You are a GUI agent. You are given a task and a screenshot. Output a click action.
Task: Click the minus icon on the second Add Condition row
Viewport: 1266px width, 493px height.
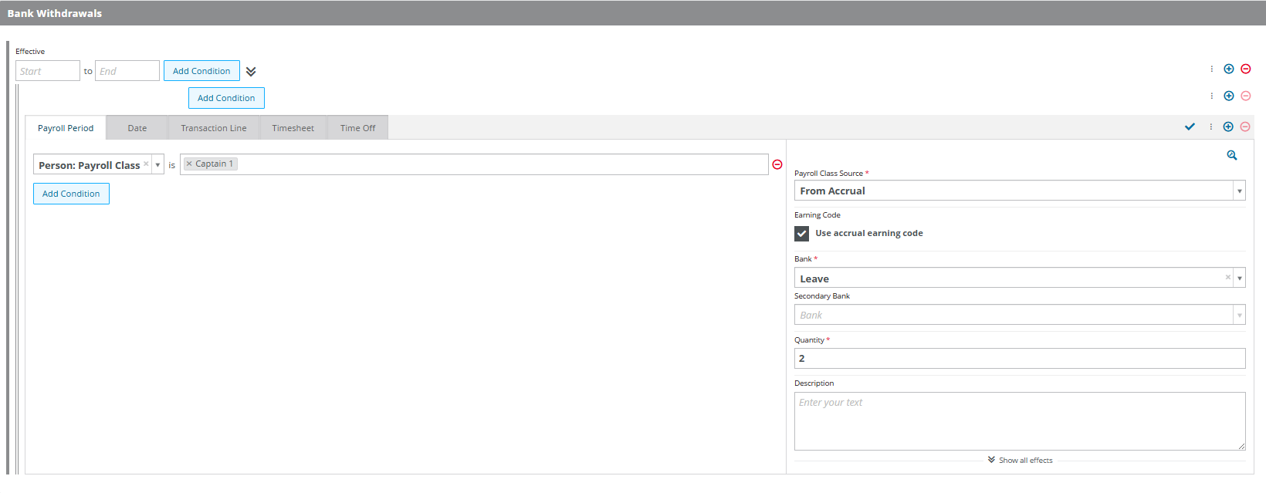(1246, 96)
